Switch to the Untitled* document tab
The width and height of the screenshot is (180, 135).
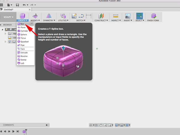[9, 10]
